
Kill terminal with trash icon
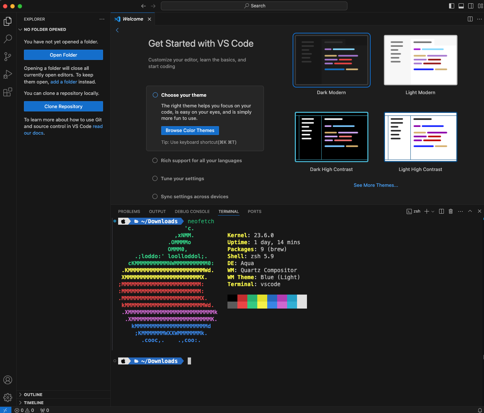coord(451,211)
